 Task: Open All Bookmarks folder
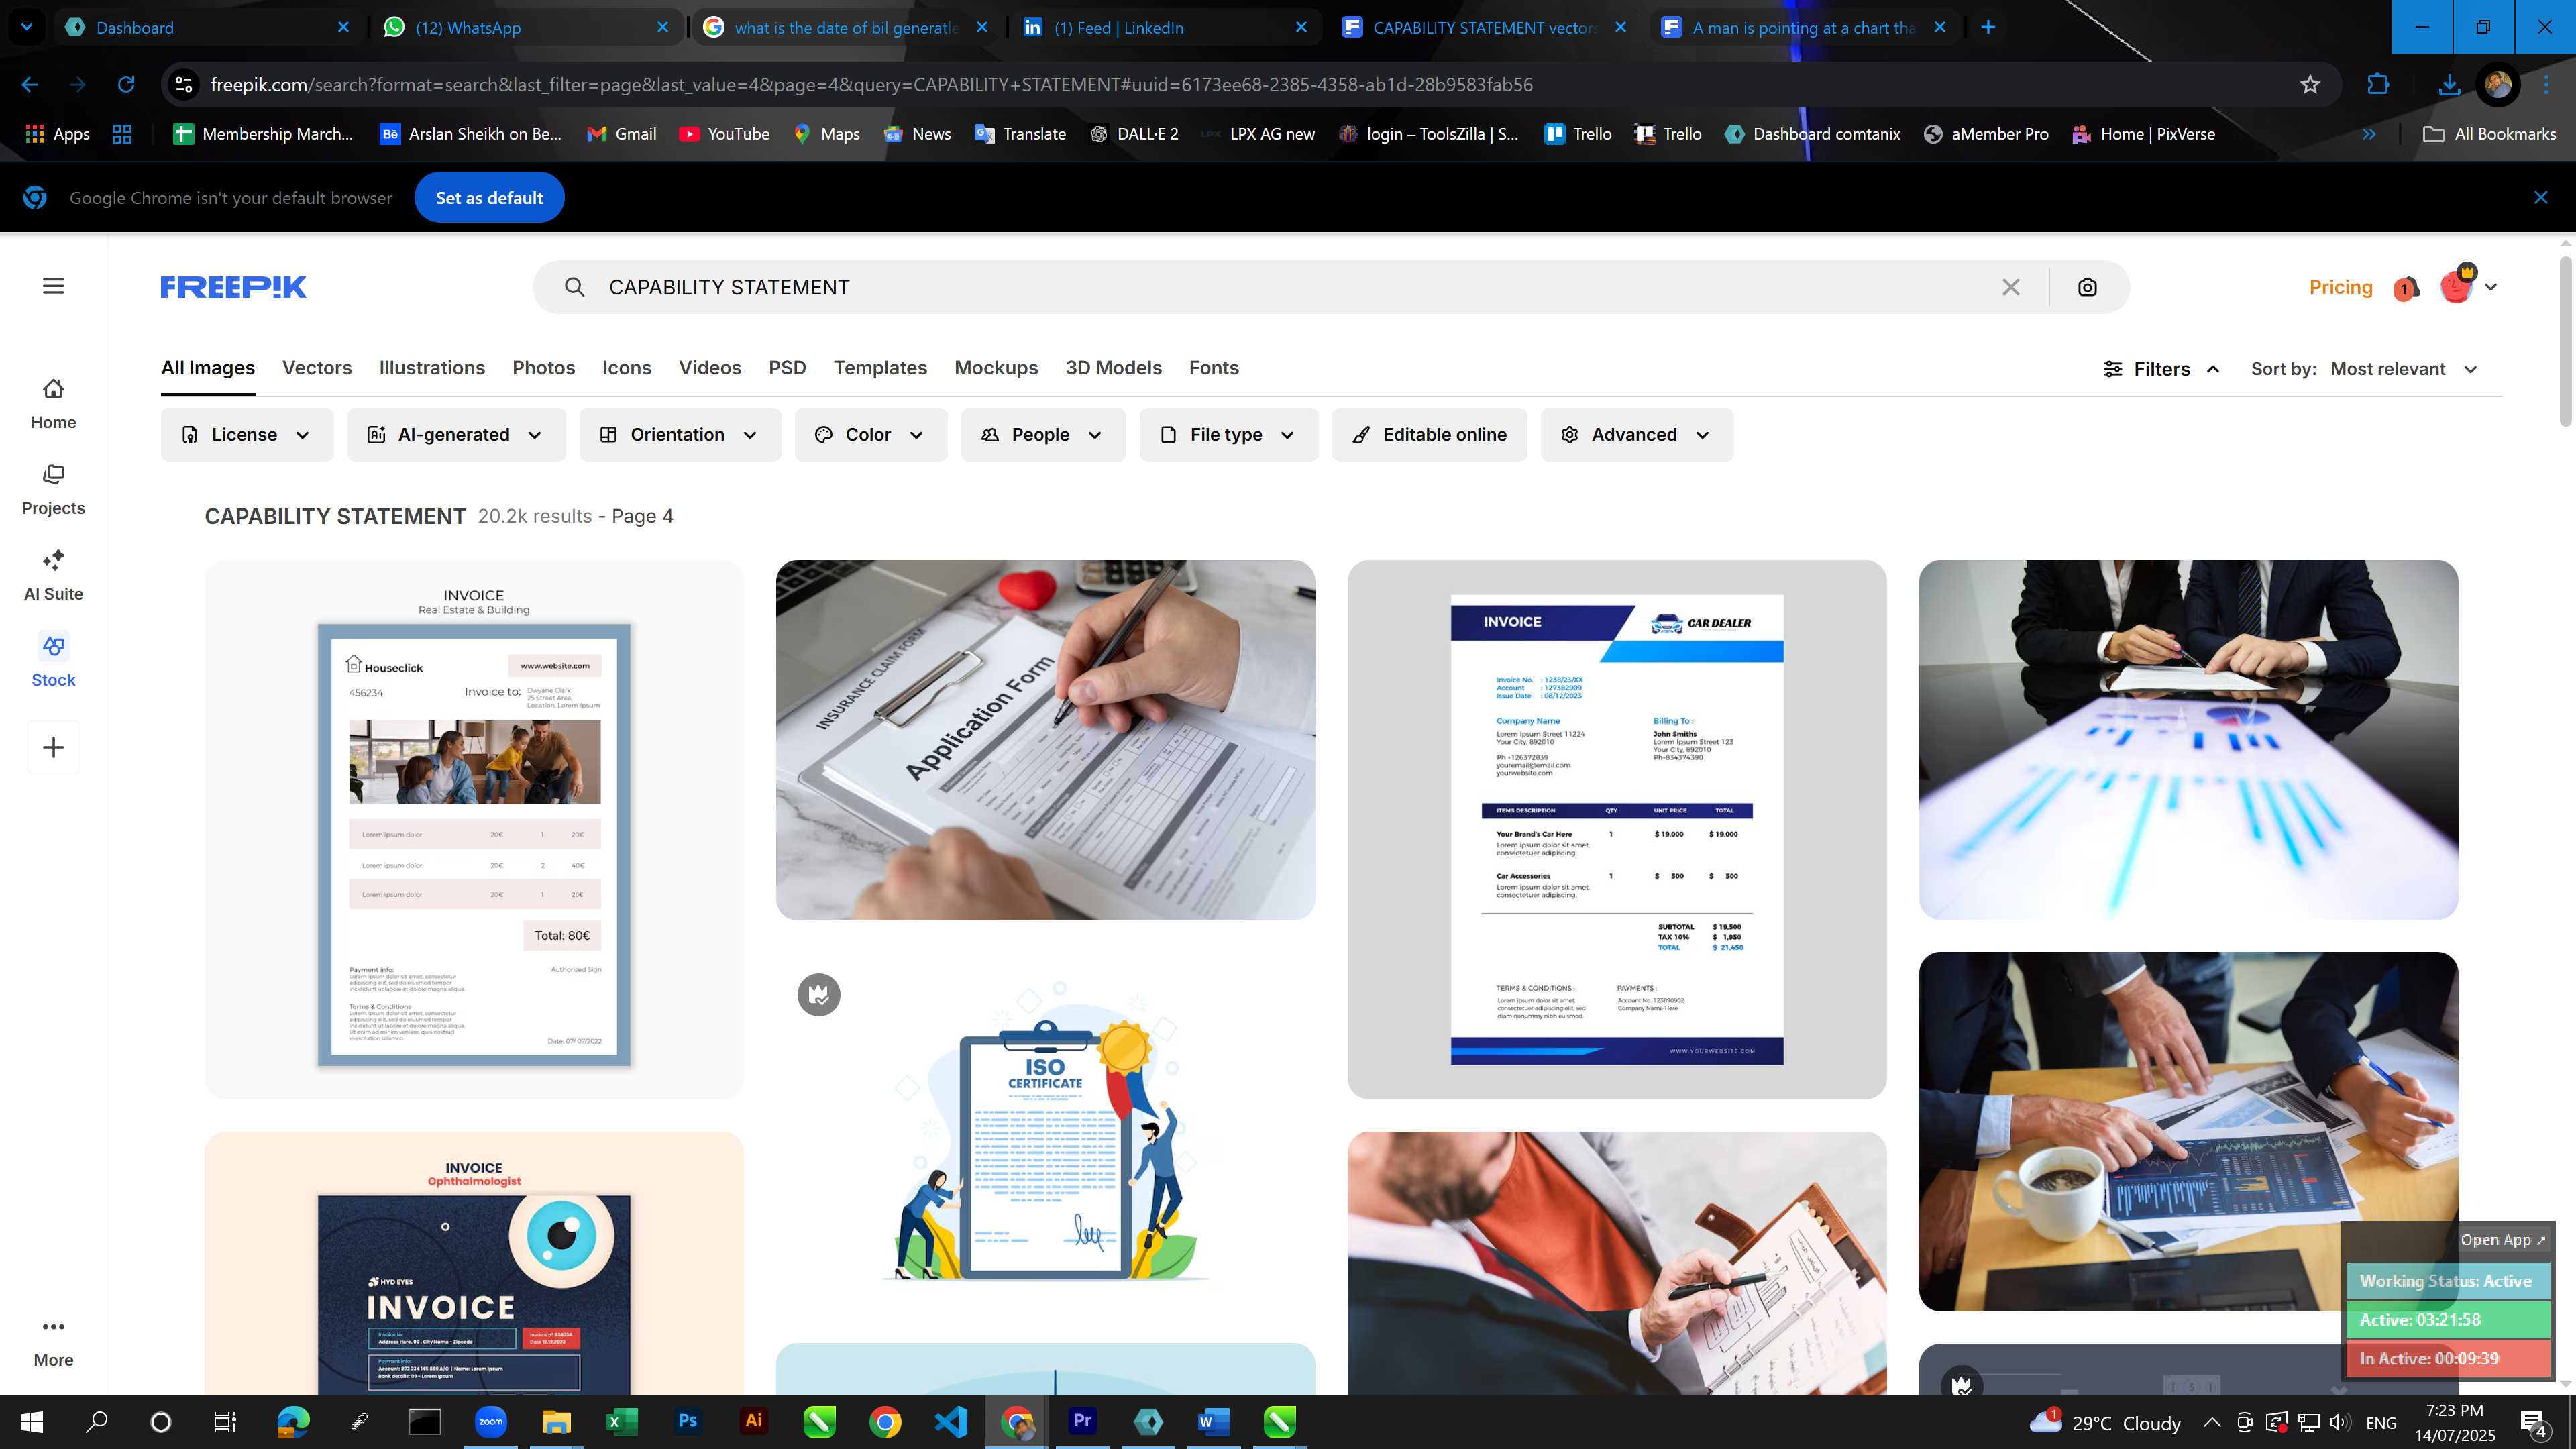(x=2490, y=134)
